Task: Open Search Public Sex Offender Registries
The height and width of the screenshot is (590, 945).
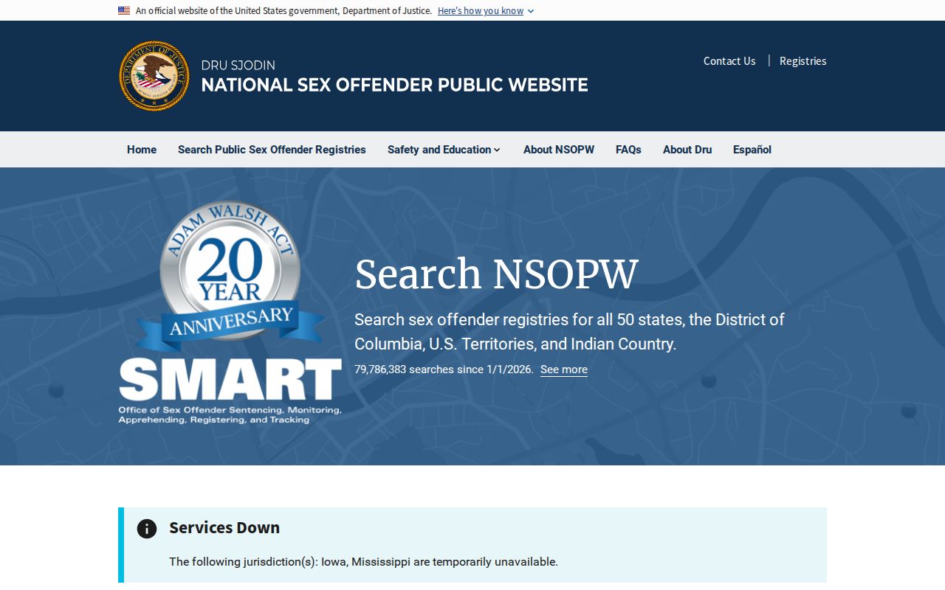Action: click(272, 150)
